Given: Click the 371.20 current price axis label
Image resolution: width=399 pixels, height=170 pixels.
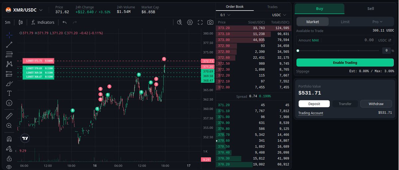Looking at the screenshot, I should tap(208, 67).
